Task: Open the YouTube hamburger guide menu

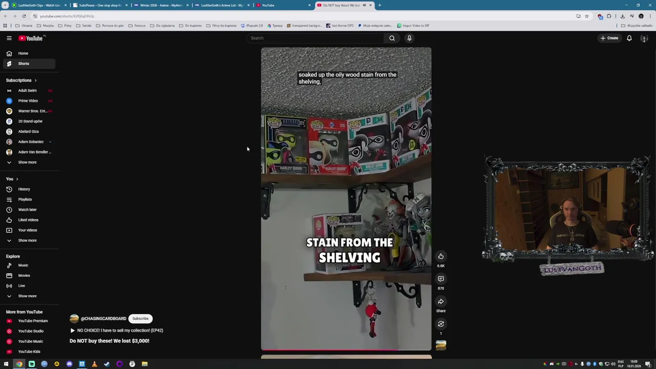Action: coord(9,38)
